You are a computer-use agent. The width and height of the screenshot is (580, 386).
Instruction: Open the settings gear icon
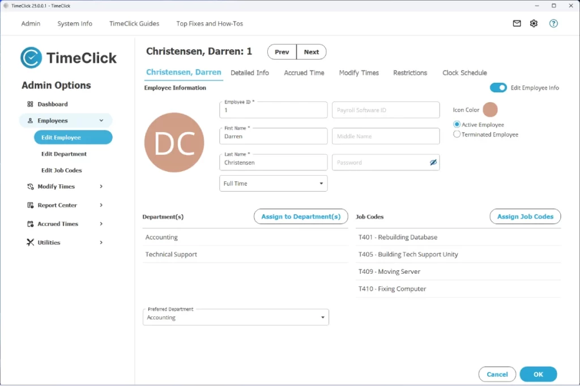(534, 24)
